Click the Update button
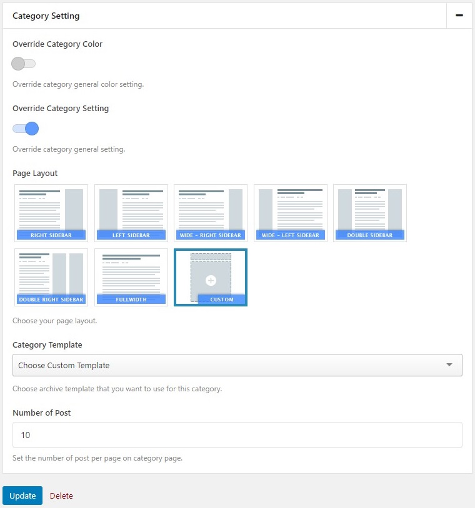This screenshot has width=475, height=508. [x=22, y=496]
